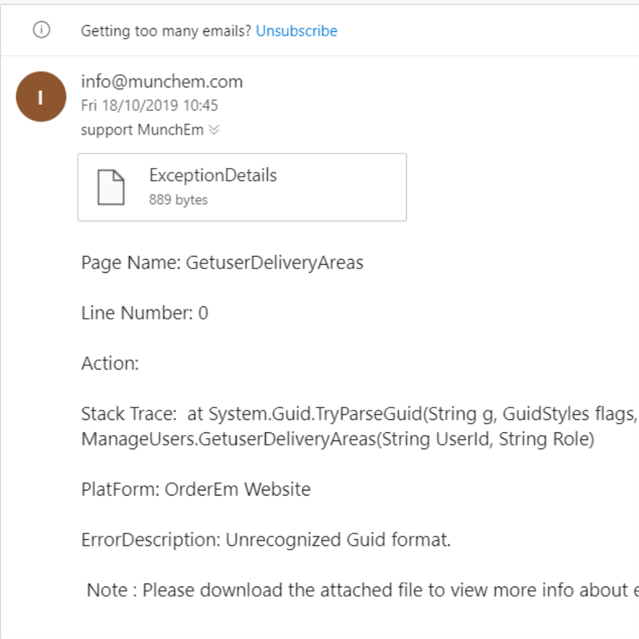The height and width of the screenshot is (639, 639).
Task: Click the Action: label in email body
Action: point(110,363)
